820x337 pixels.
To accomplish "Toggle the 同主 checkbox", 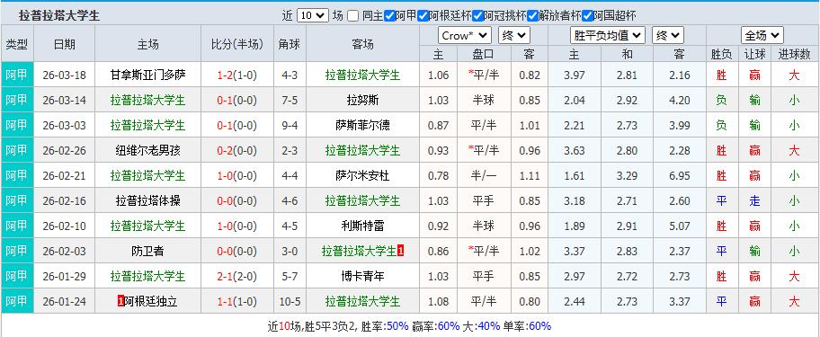I will click(353, 15).
